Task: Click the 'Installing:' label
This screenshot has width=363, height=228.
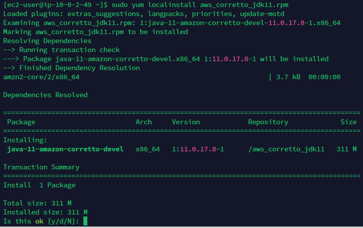Action: [x=25, y=140]
